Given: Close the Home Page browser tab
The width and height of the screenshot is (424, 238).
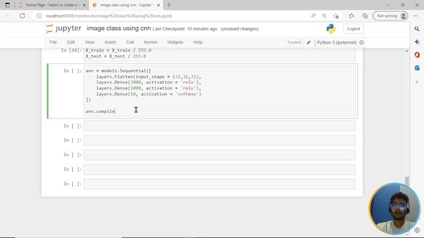Looking at the screenshot, I should (x=84, y=5).
